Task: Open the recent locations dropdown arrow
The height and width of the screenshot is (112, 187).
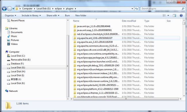Action: tap(13, 9)
